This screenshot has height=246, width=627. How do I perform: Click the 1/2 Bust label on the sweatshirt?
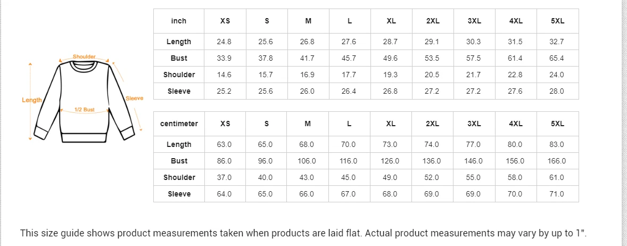[84, 110]
